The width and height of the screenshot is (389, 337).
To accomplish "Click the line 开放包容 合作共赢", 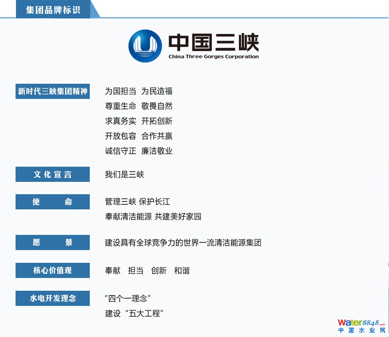I will (x=138, y=136).
